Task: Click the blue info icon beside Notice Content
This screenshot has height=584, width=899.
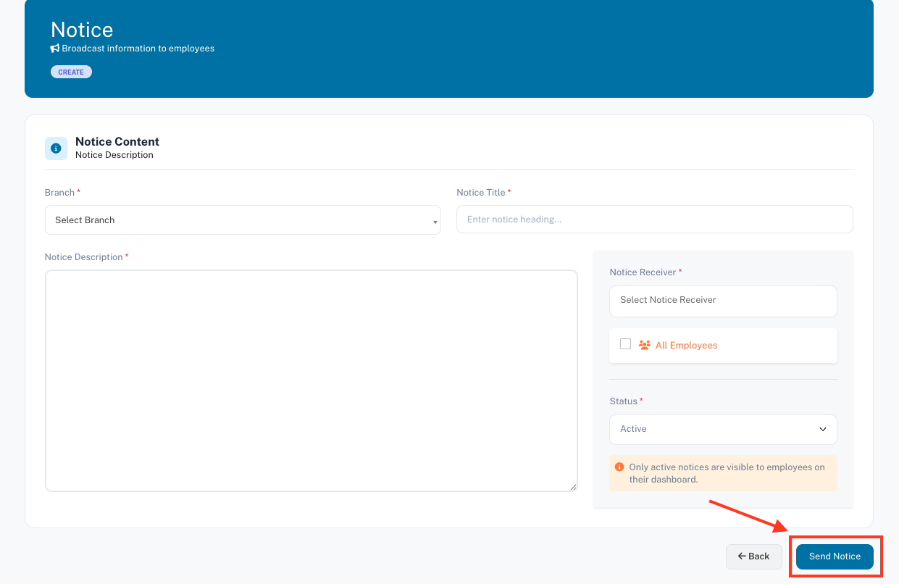Action: pos(56,148)
